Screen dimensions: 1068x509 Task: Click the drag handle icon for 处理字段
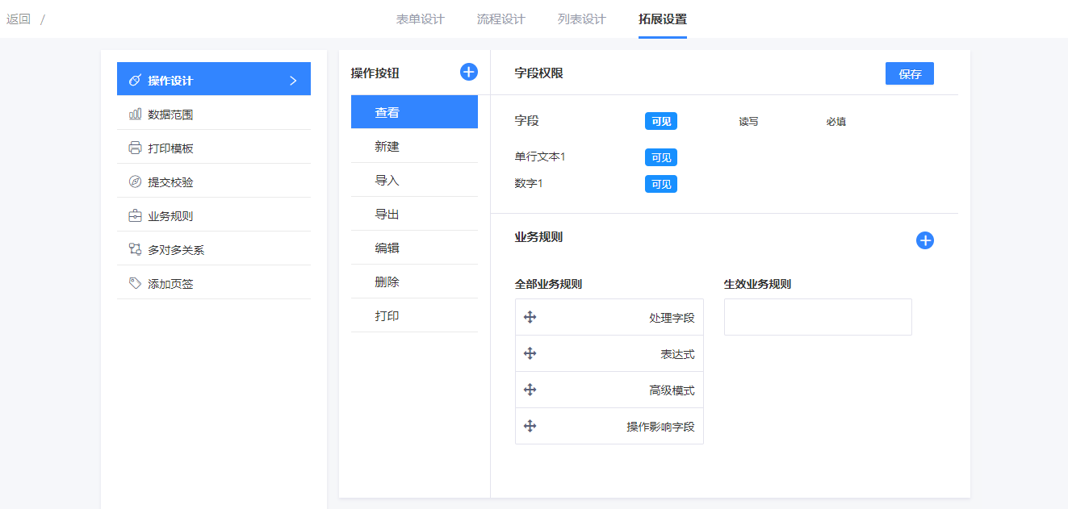[x=530, y=317]
